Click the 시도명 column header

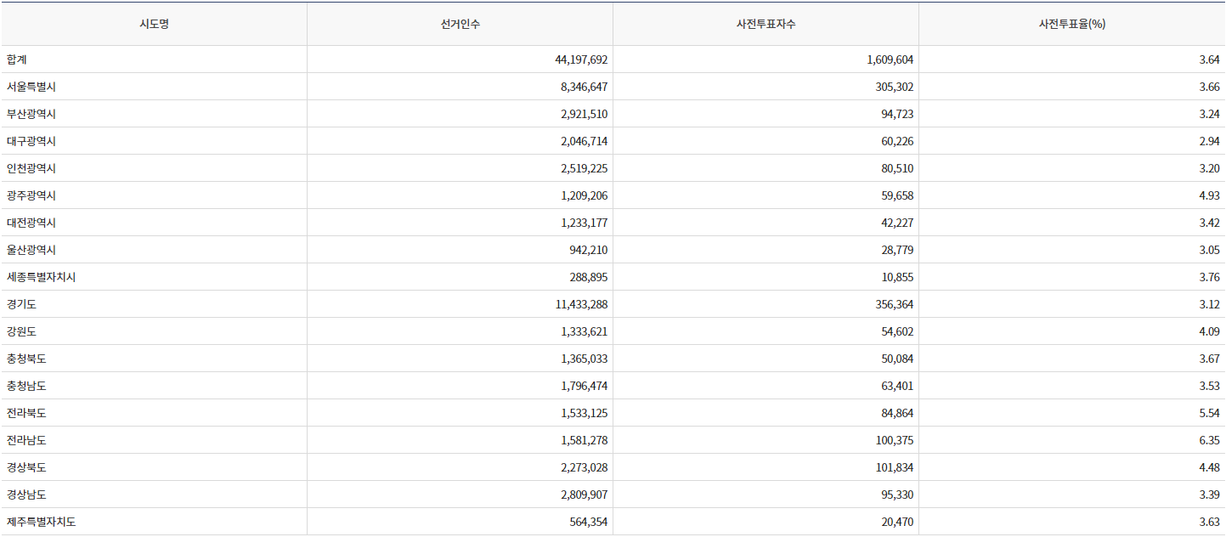(154, 24)
